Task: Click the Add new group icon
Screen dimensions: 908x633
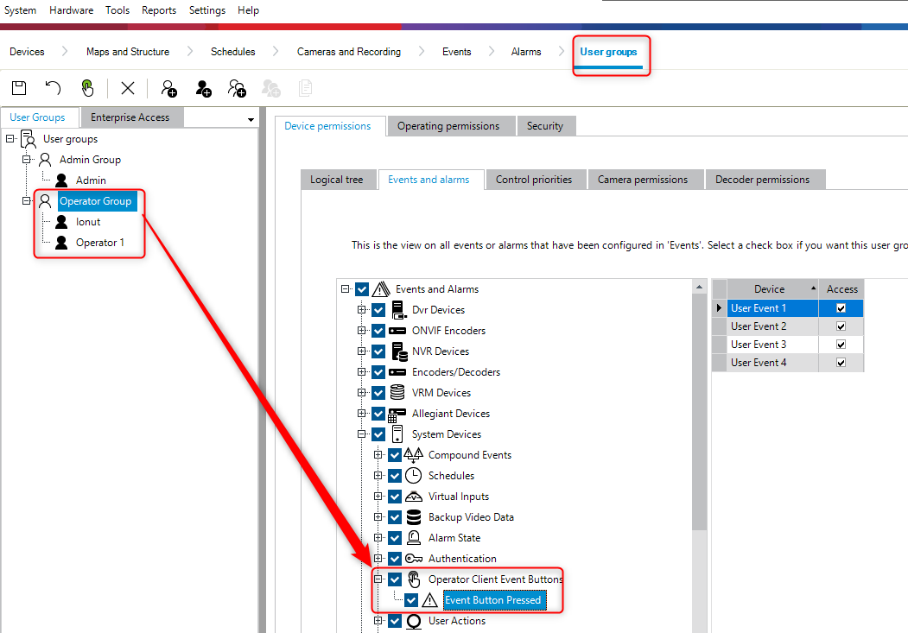Action: click(x=169, y=88)
